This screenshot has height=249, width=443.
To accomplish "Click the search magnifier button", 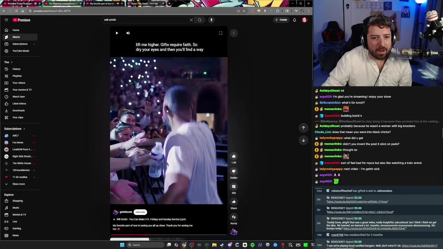I will pyautogui.click(x=200, y=20).
